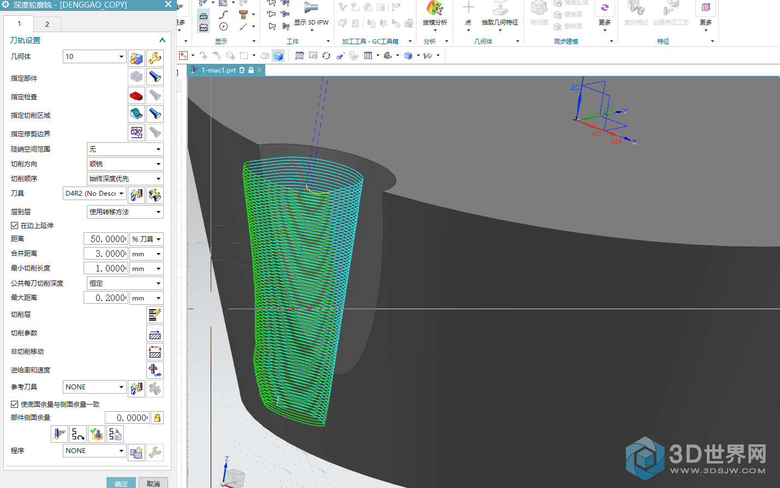This screenshot has width=780, height=488.
Task: Toggle the 使底面余量与侧面余量一致 checkbox
Action: click(15, 404)
